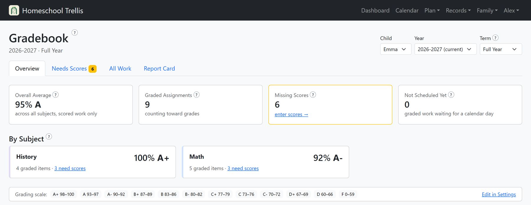Screen dimensions: 531x205
Task: Select the Overview tab
Action: tap(27, 69)
